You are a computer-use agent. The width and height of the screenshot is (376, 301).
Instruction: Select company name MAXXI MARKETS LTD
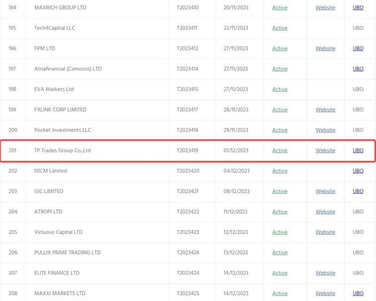(60, 293)
